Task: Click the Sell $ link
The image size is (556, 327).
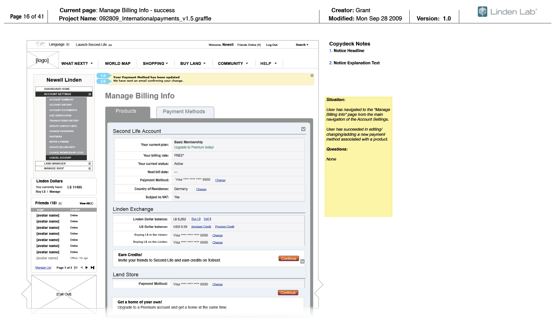Action: click(x=207, y=219)
